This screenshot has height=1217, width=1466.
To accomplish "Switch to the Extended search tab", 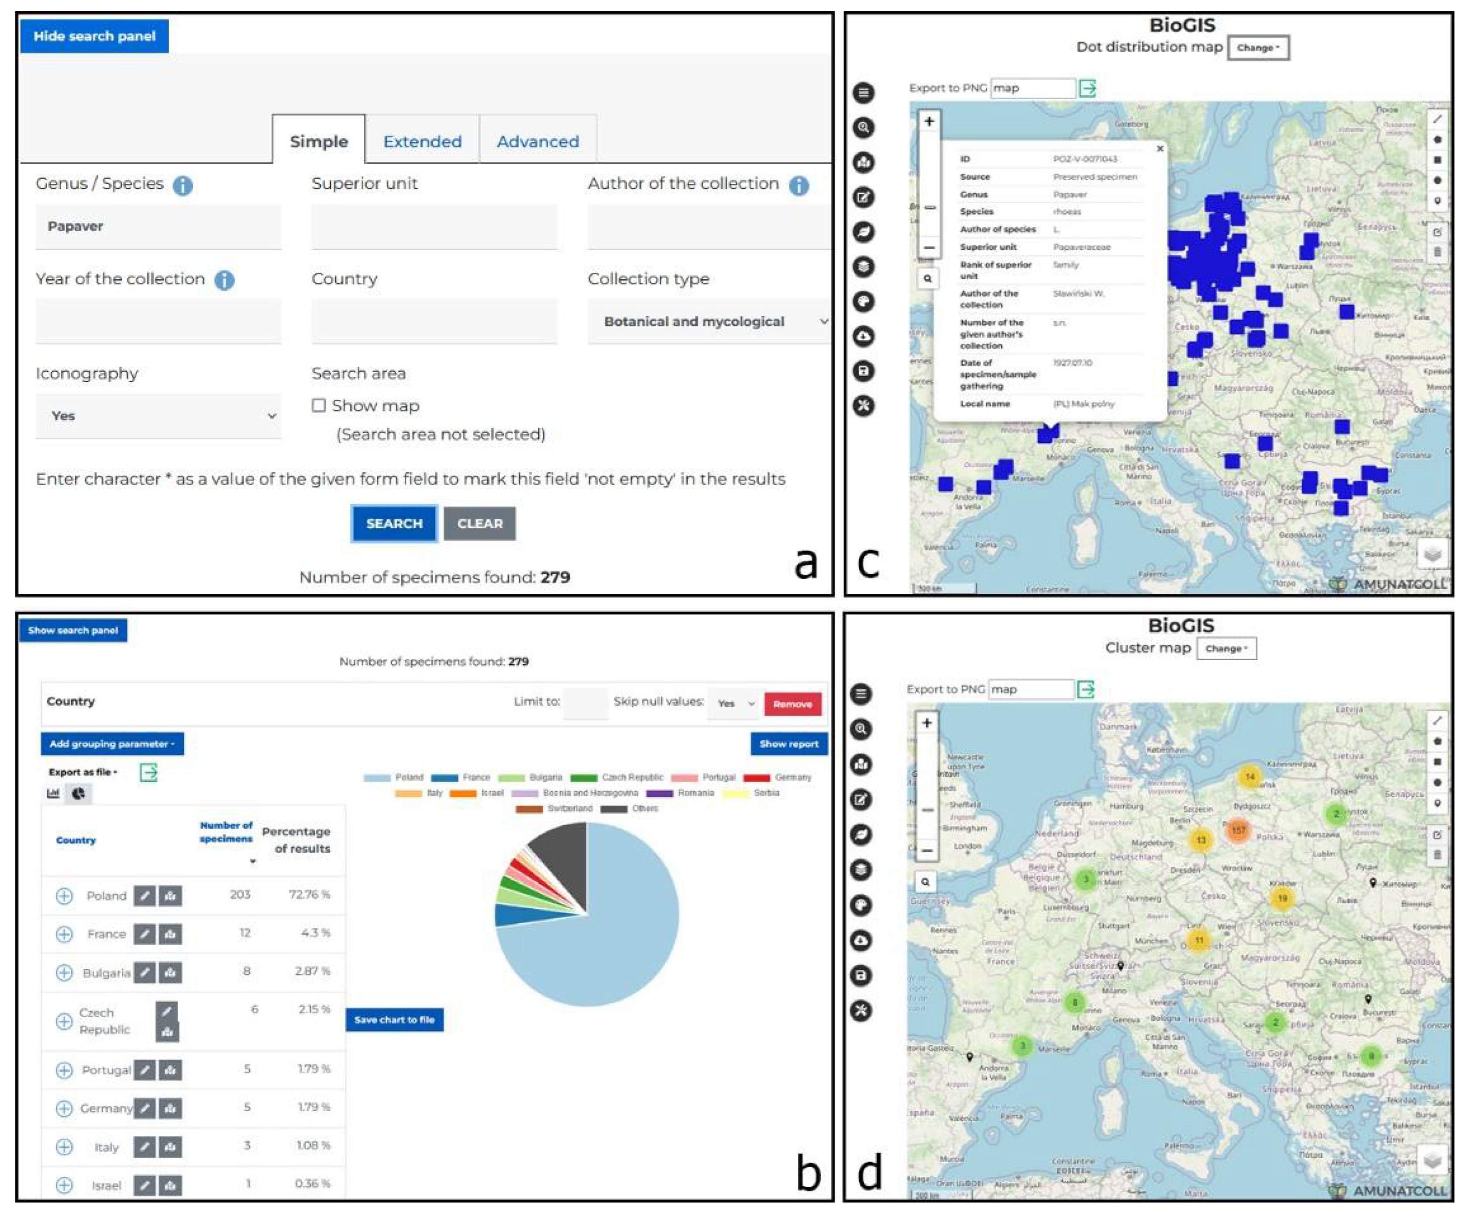I will click(422, 142).
